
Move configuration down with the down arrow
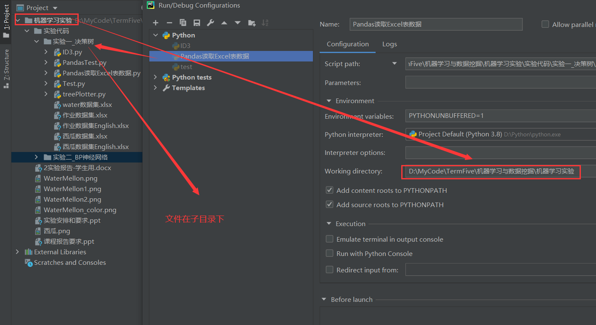pyautogui.click(x=238, y=23)
